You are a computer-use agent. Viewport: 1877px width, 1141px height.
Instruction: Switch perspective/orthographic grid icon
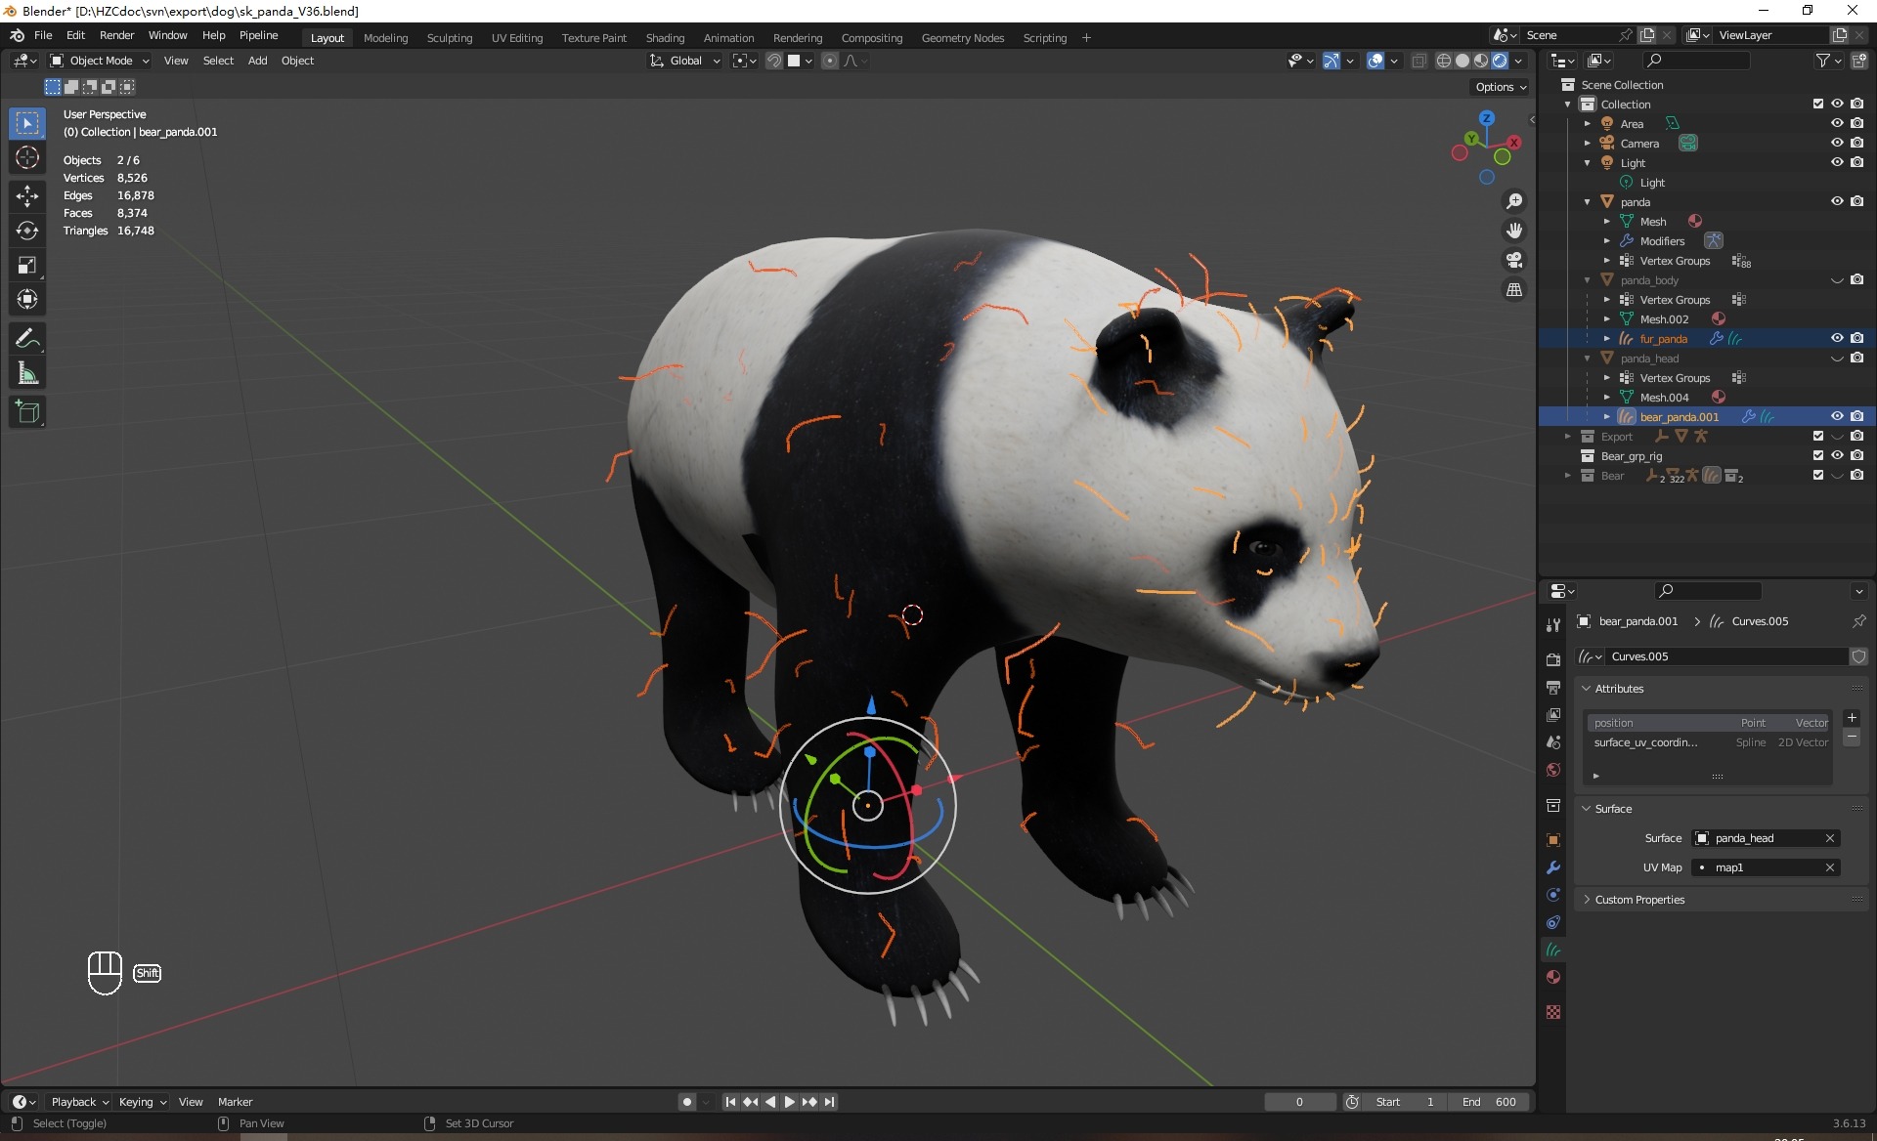1514,289
